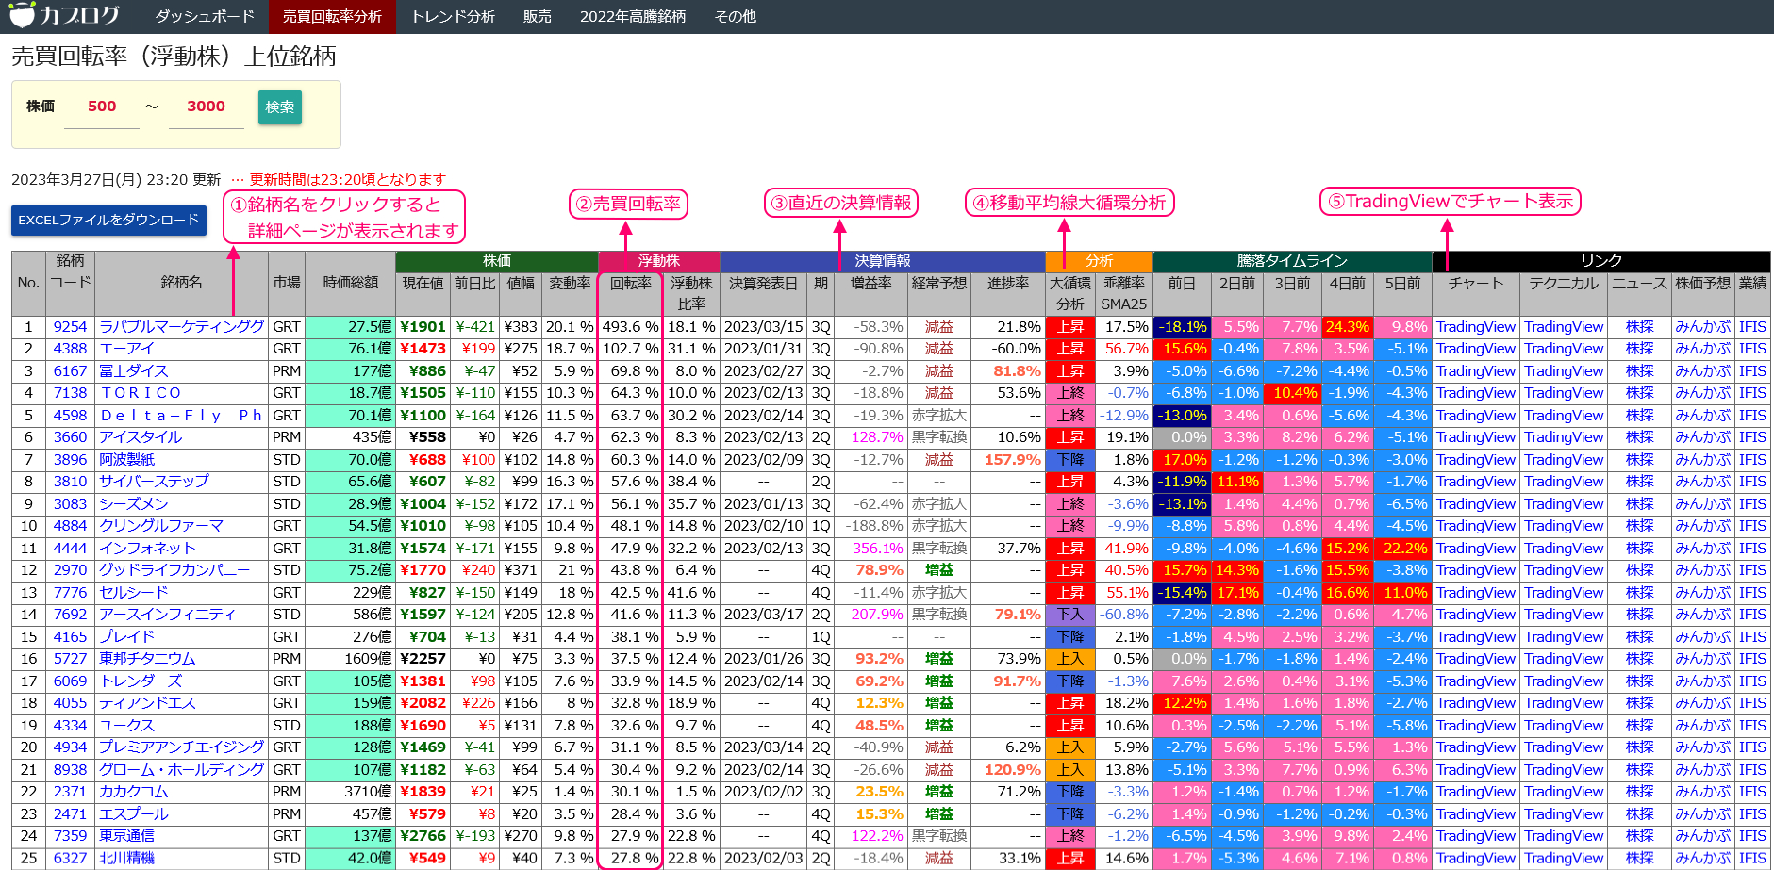This screenshot has width=1774, height=870.
Task: Open the ダッシュボード menu item
Action: click(x=205, y=17)
